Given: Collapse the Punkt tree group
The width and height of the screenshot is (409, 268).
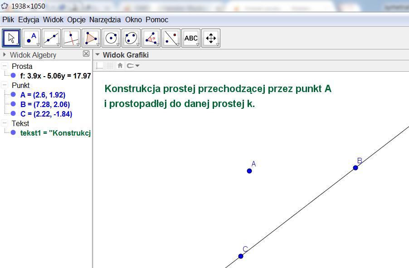Looking at the screenshot, I should click(x=5, y=85).
